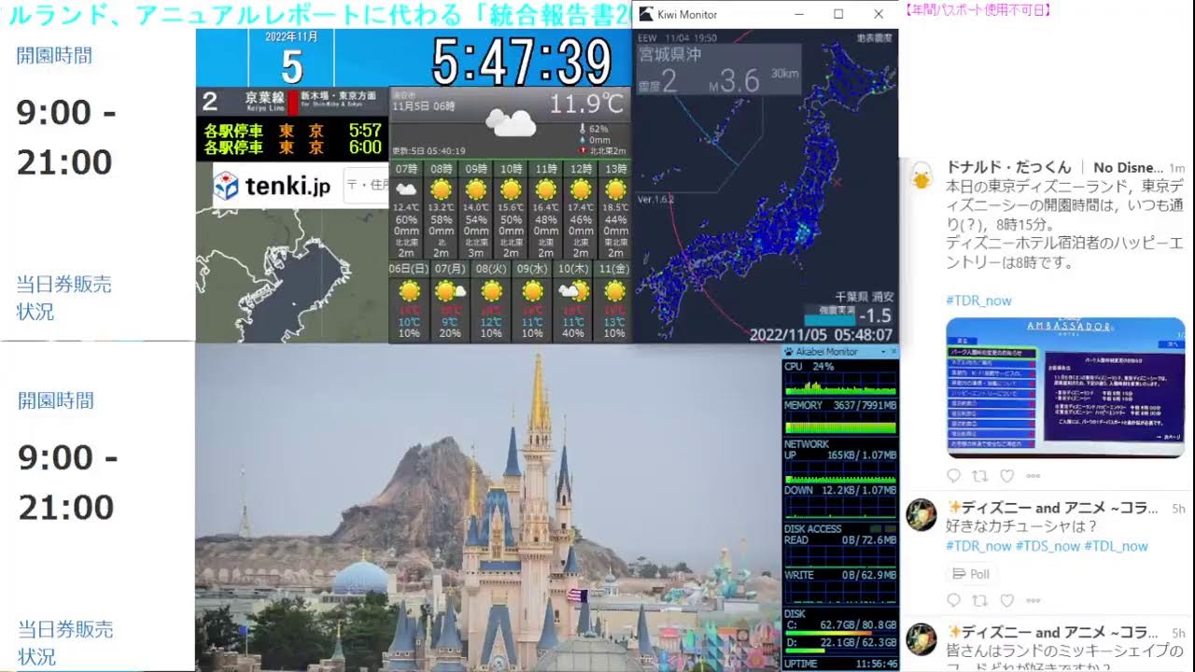
Task: Like the 好きなカチューシャは？ tweet
Action: [x=1006, y=600]
